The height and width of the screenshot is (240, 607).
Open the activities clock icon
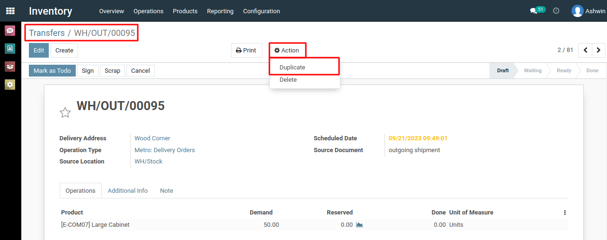pyautogui.click(x=556, y=11)
